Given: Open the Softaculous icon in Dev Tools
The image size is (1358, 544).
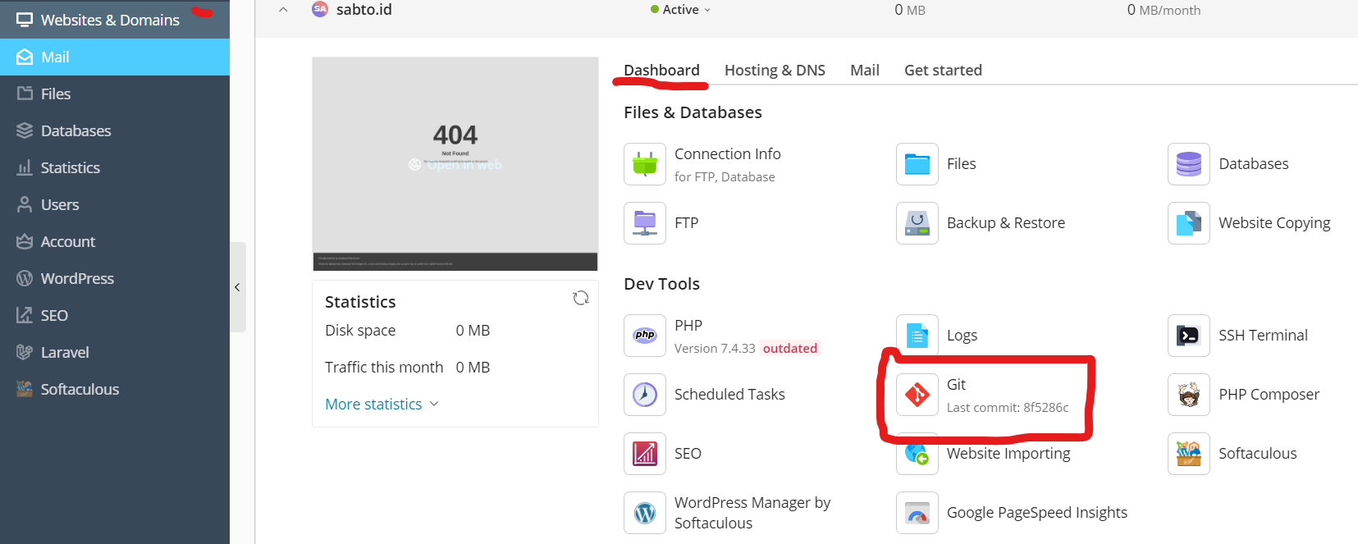Looking at the screenshot, I should tap(1189, 454).
